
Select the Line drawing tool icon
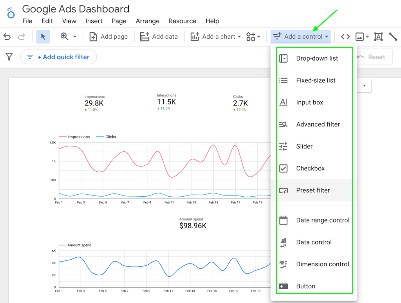(x=393, y=37)
